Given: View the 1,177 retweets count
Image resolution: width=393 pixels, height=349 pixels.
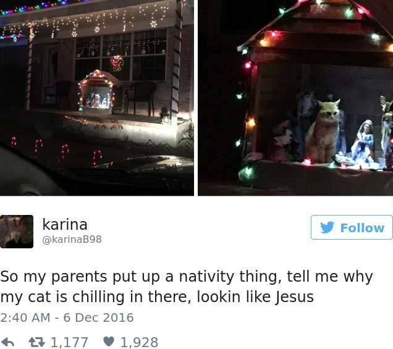Looking at the screenshot, I should [69, 342].
